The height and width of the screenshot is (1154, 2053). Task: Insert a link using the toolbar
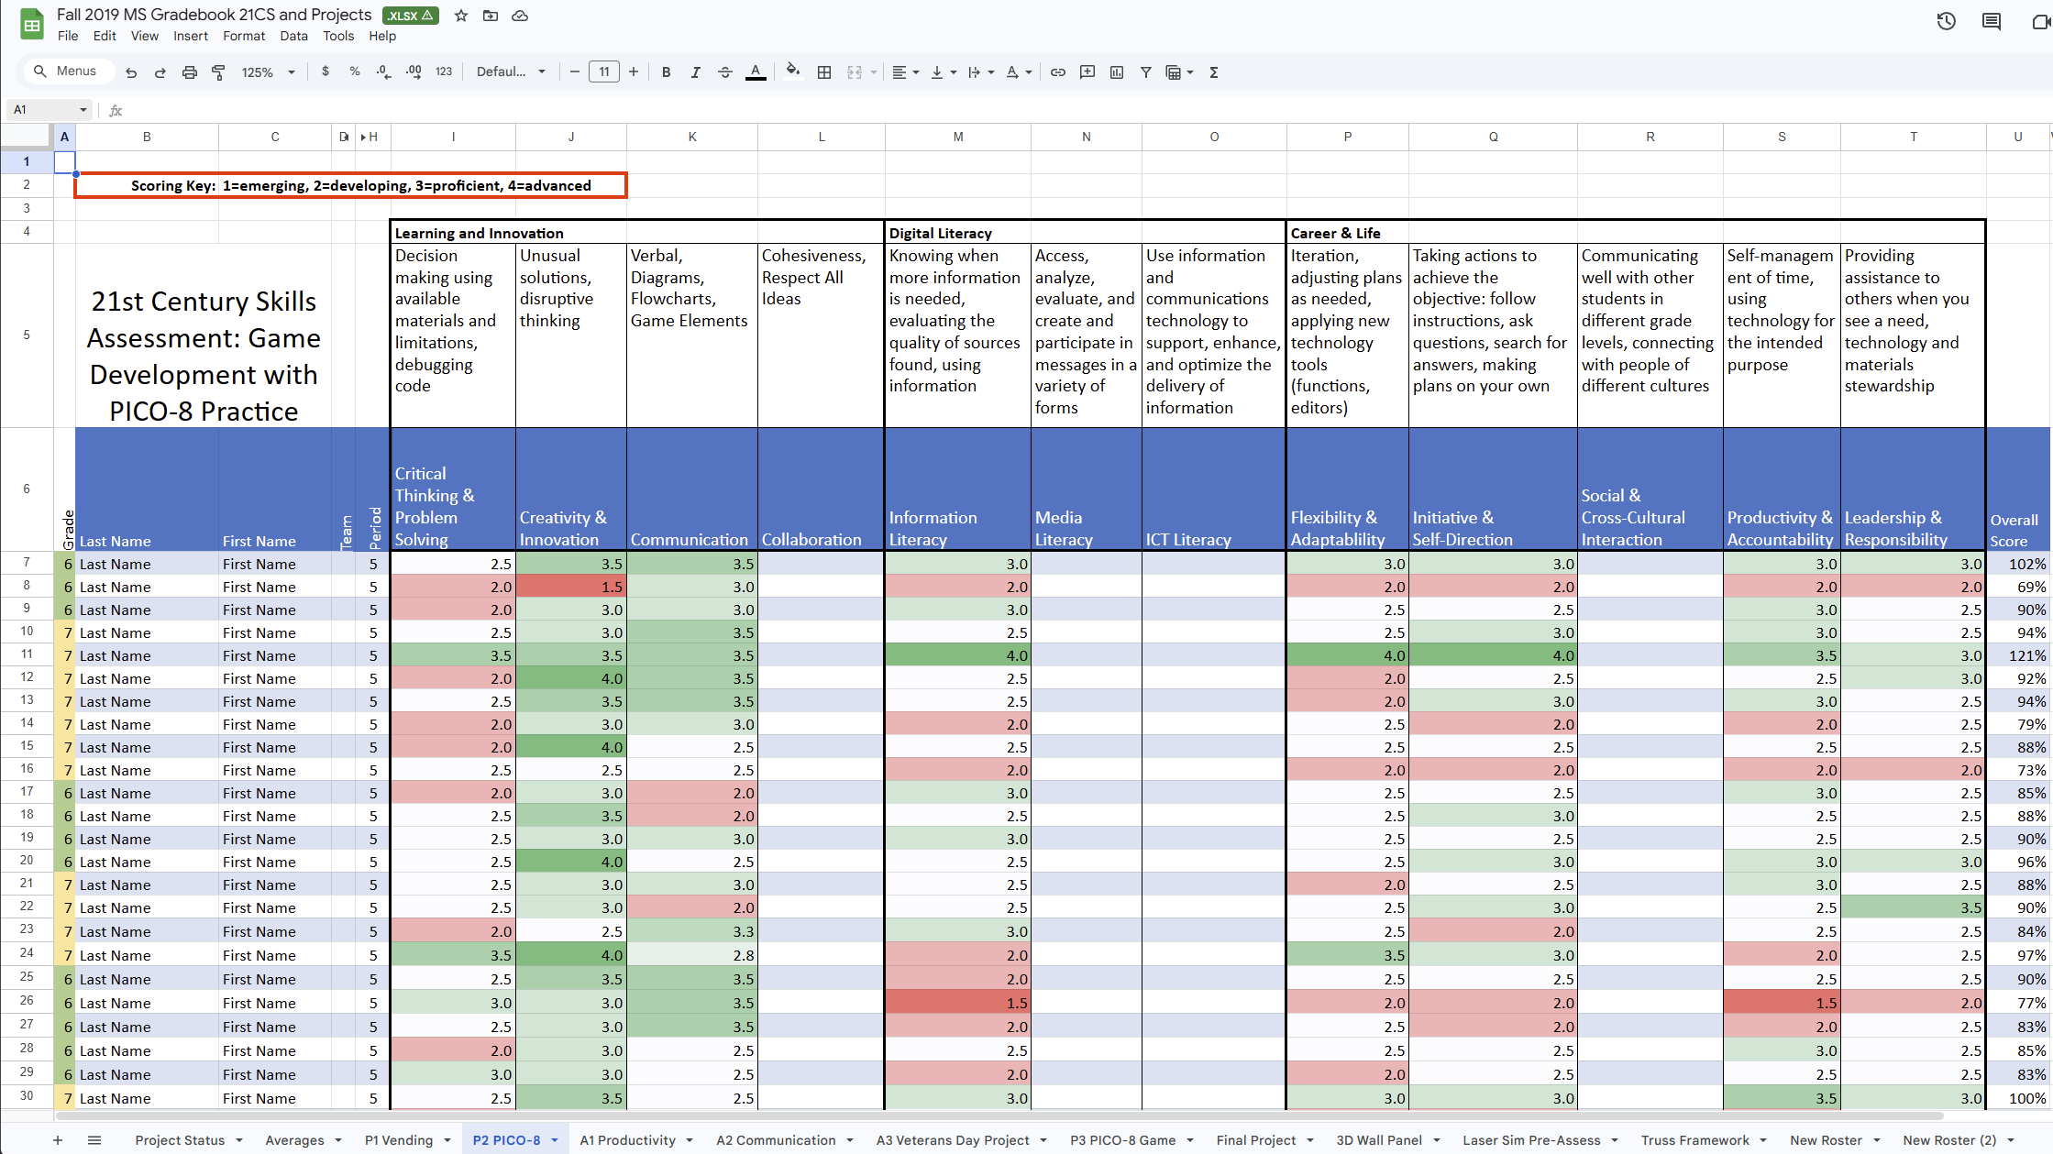click(x=1058, y=71)
